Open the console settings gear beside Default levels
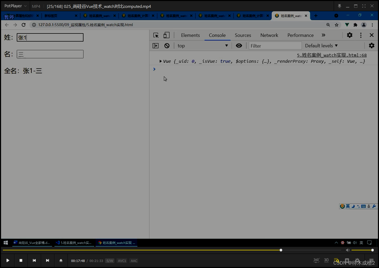 (x=372, y=45)
